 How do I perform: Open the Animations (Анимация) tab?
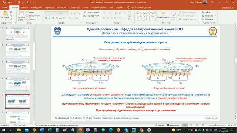coord(61,7)
